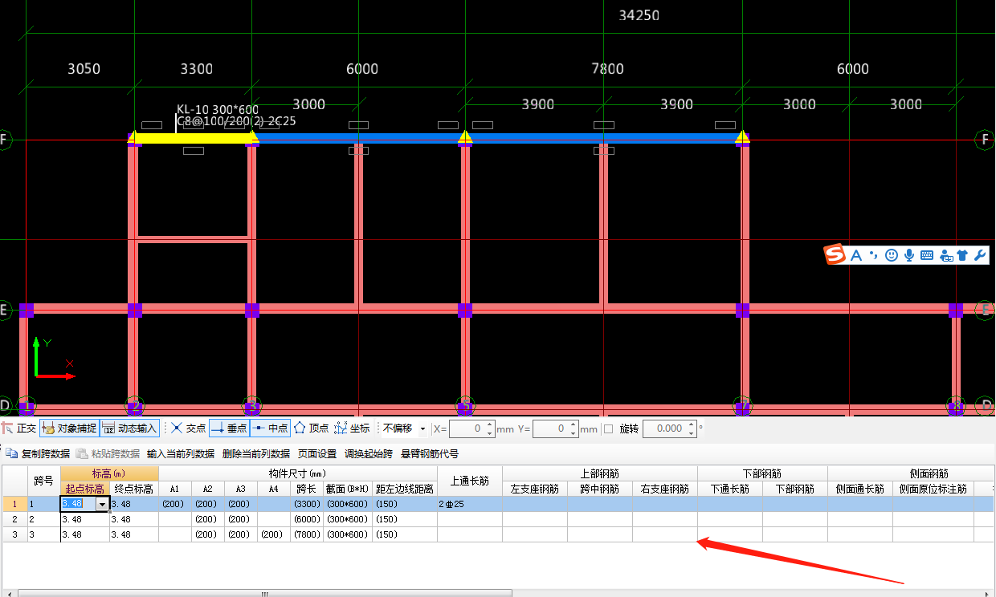Viewport: 996px width, 597px height.
Task: Click span 2 length cell (6000)
Action: [x=307, y=519]
